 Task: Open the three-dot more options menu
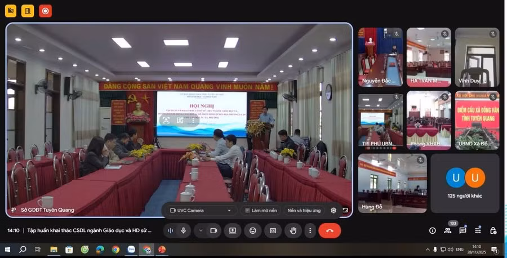click(x=309, y=230)
